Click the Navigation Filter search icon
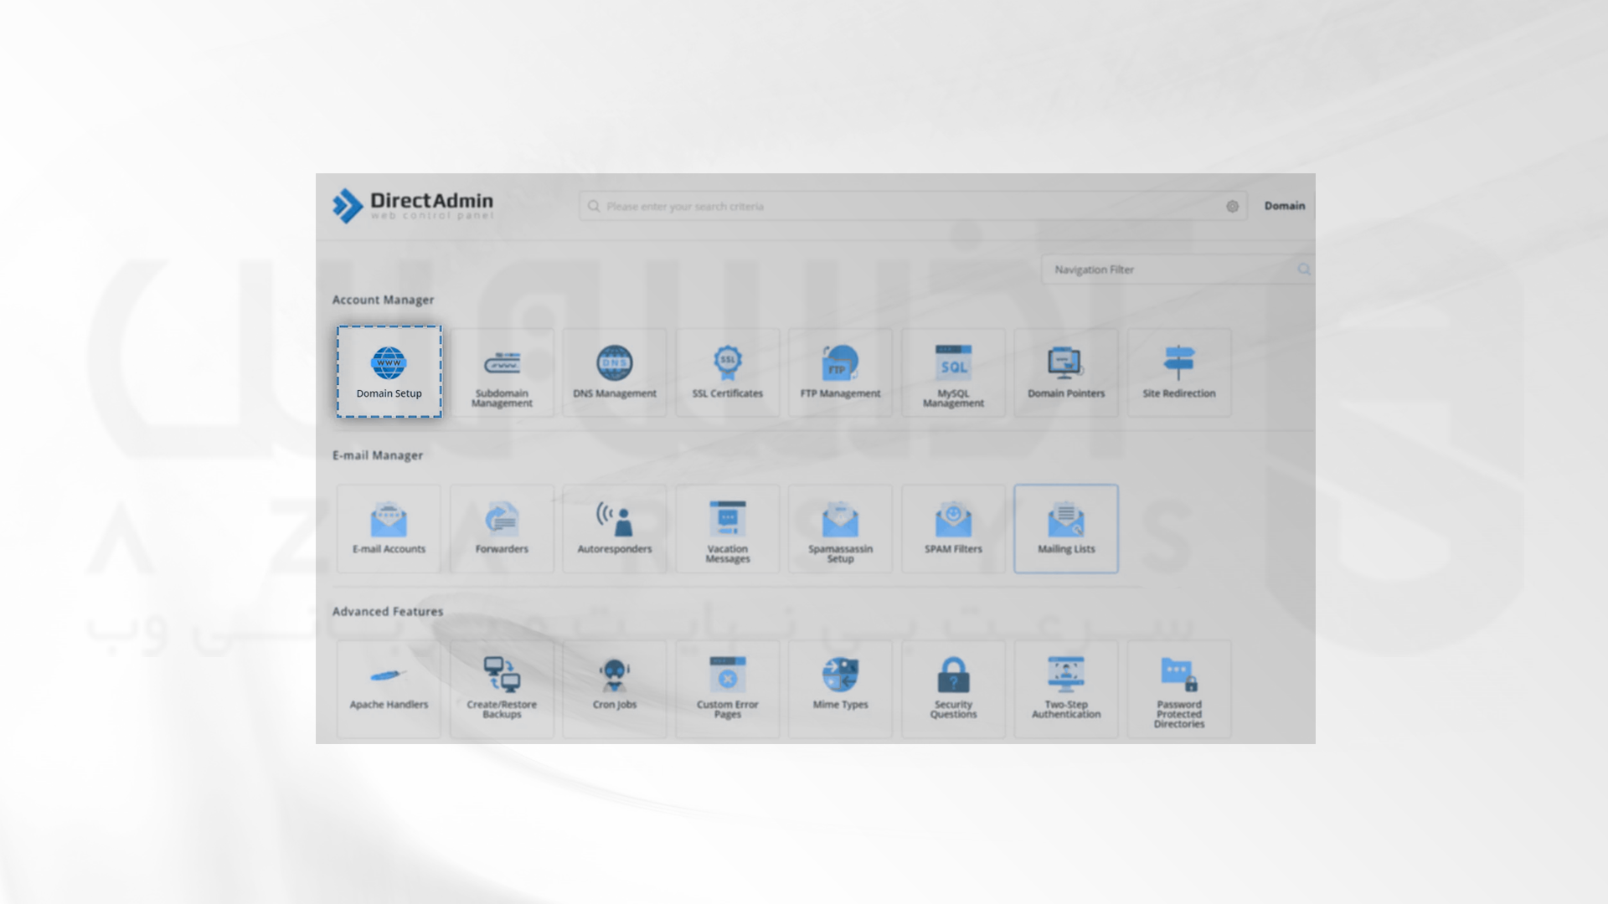Screen dimensions: 1608x904 tap(1304, 270)
